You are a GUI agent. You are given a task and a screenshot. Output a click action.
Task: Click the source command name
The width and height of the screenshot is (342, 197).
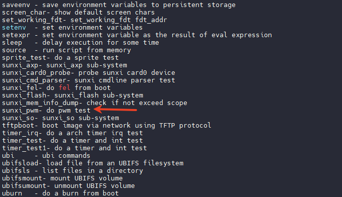14,50
